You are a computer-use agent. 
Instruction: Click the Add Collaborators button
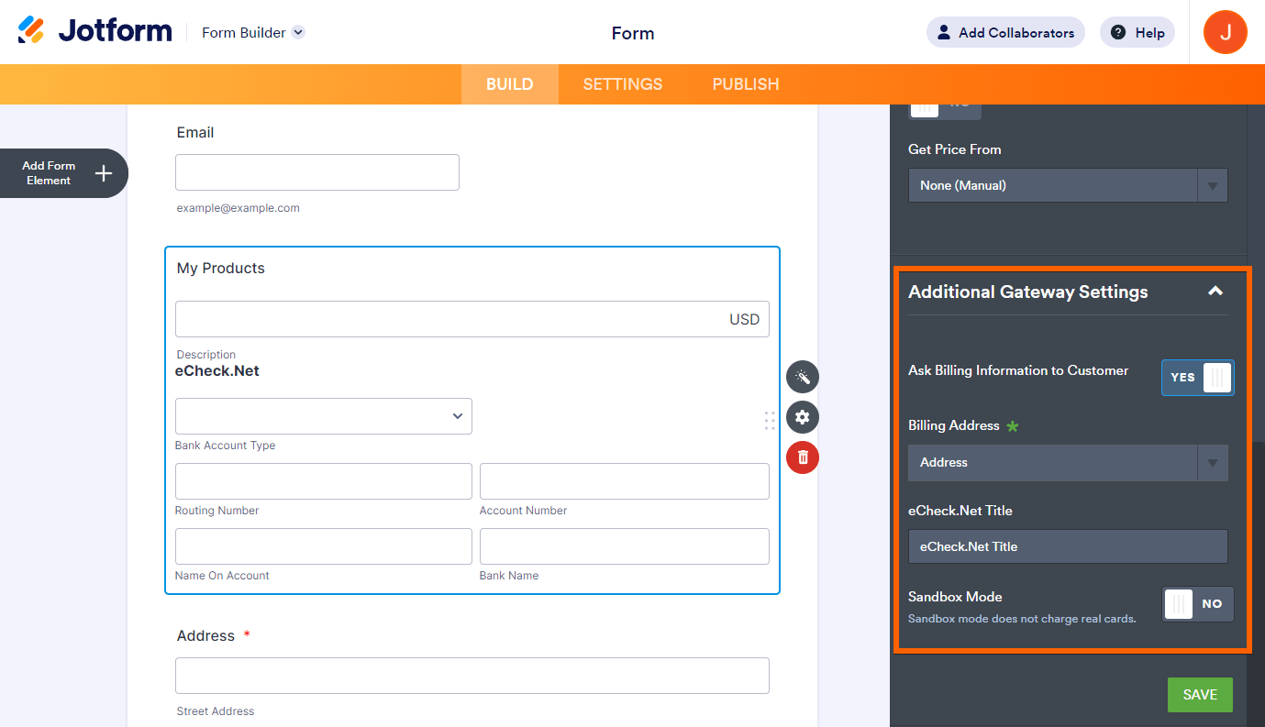(1005, 33)
